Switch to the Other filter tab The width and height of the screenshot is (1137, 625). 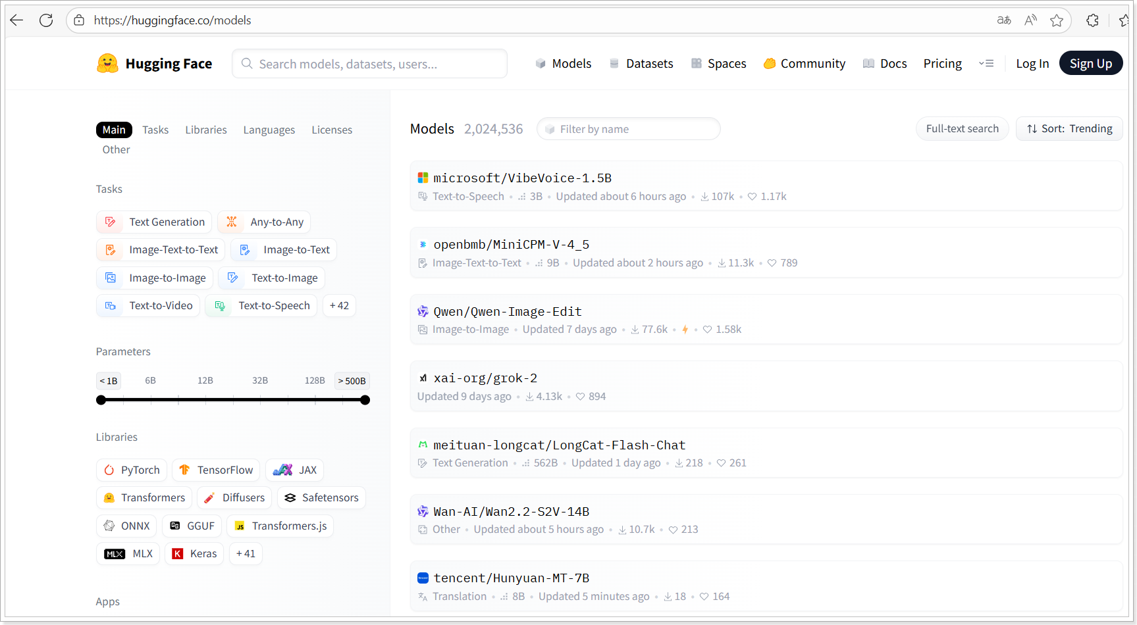(x=116, y=150)
